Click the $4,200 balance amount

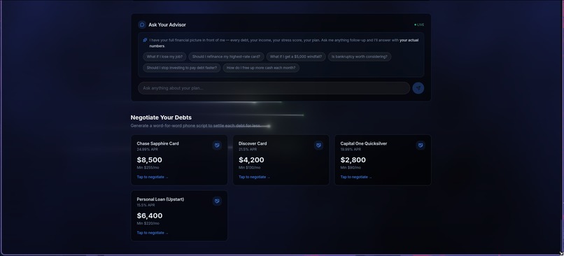click(251, 160)
